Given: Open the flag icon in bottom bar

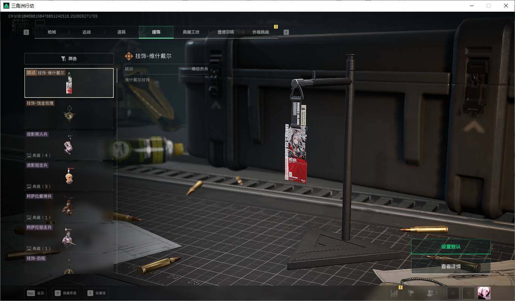Looking at the screenshot, I should pos(411,293).
